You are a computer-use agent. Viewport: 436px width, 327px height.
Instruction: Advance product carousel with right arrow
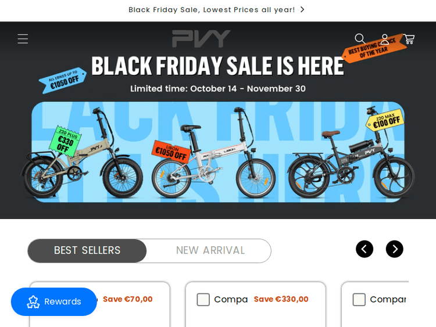point(394,249)
